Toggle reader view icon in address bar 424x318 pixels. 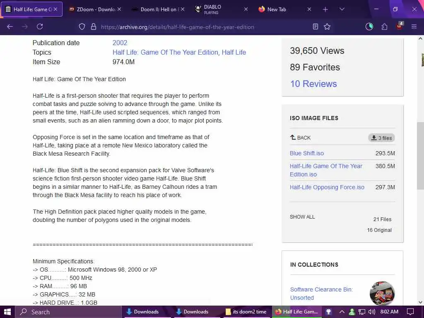315,26
